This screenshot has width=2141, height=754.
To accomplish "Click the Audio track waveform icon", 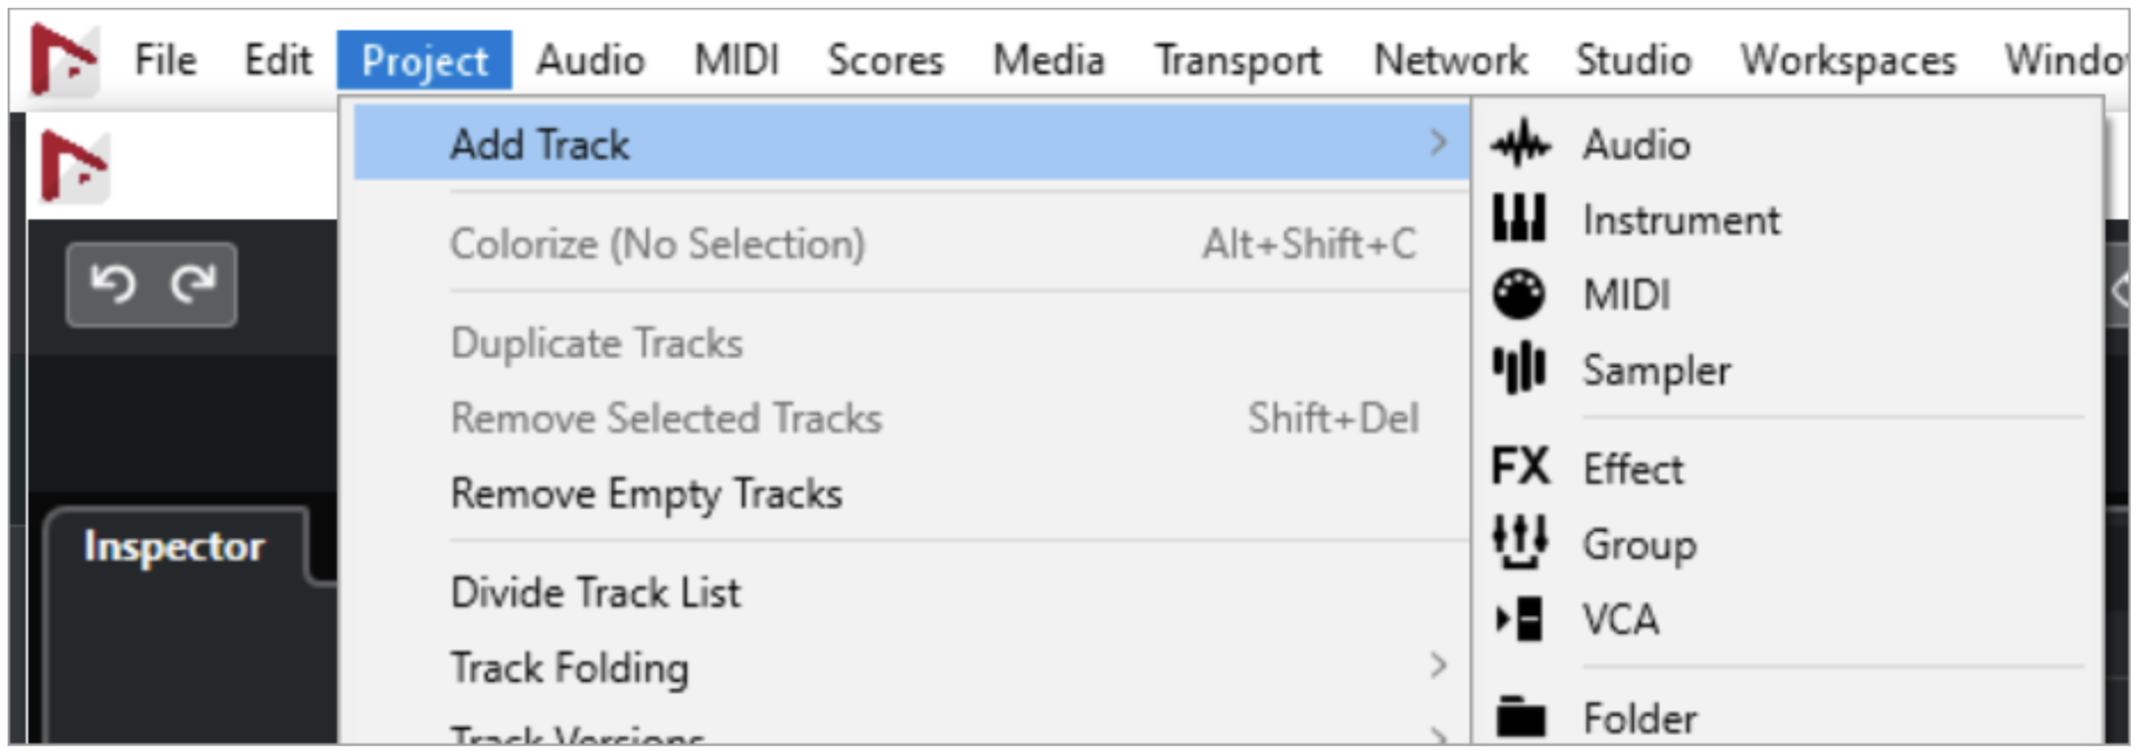I will click(x=1519, y=144).
